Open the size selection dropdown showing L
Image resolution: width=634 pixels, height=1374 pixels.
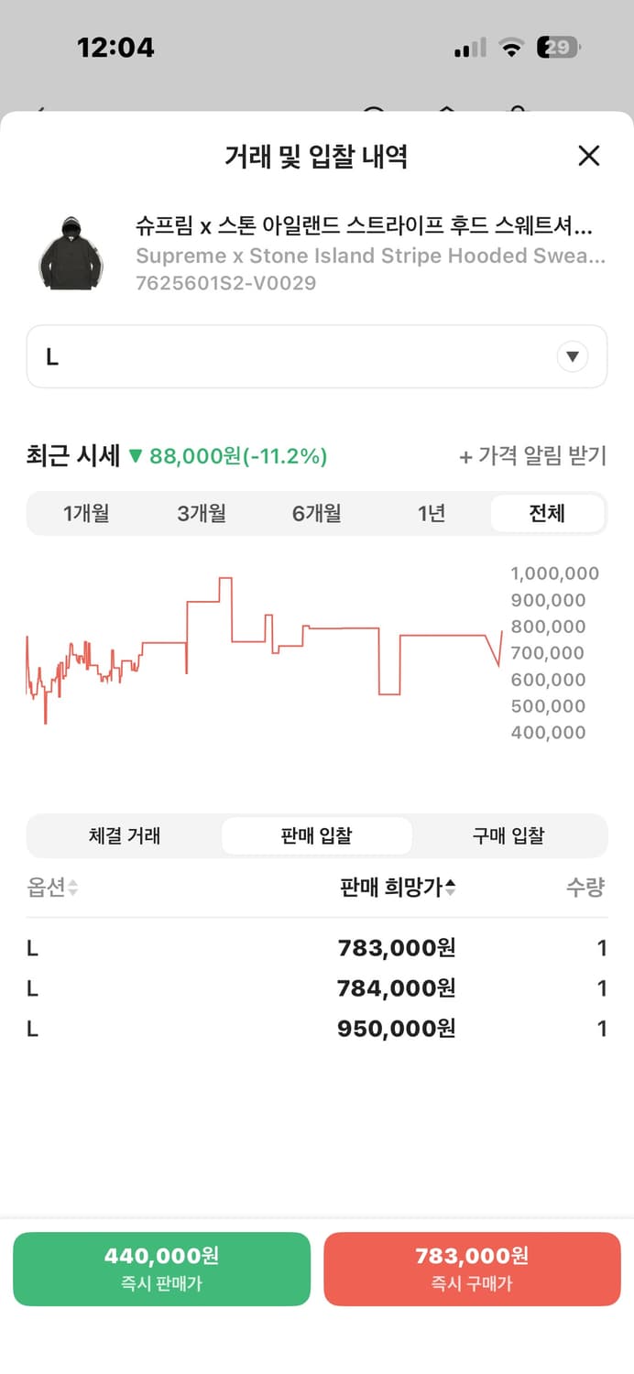317,356
